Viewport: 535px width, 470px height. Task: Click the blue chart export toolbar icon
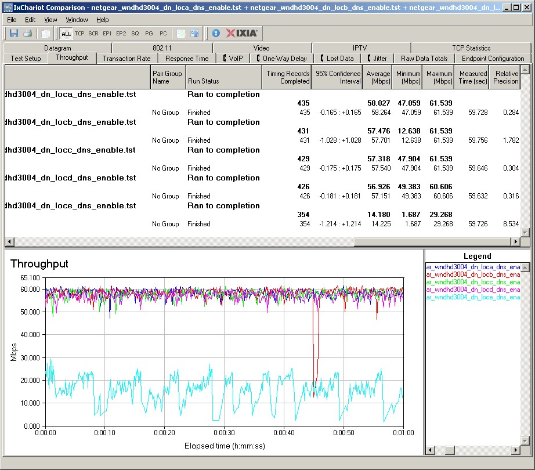pyautogui.click(x=195, y=34)
